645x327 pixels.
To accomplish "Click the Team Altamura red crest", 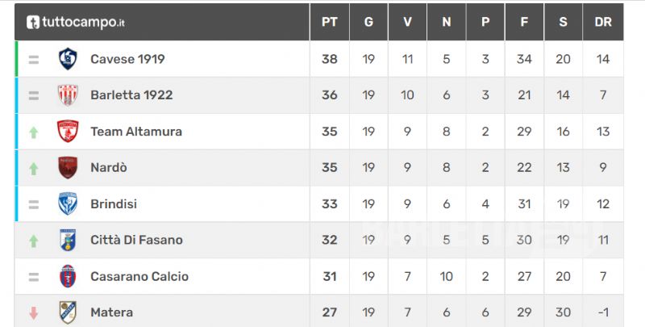I will (68, 132).
